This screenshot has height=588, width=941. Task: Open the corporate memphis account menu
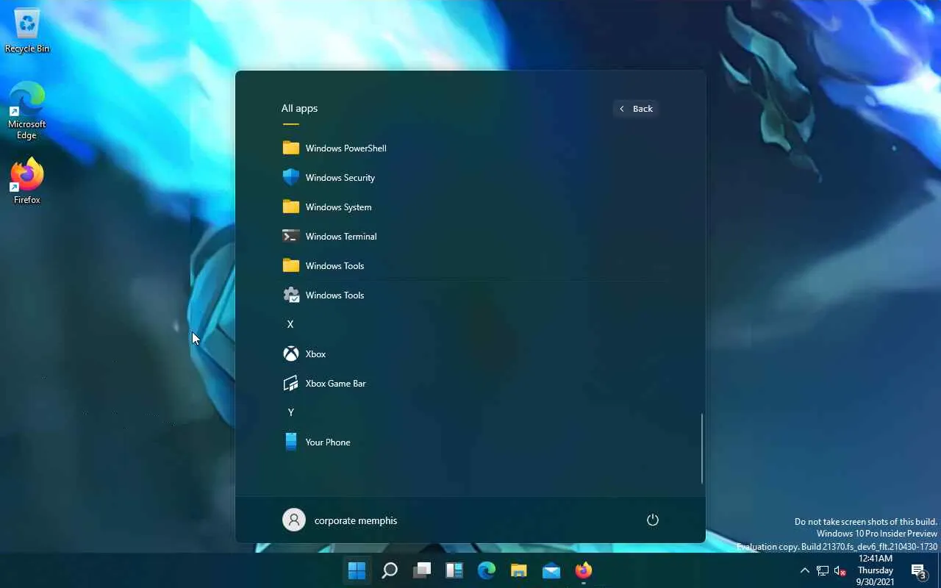340,520
